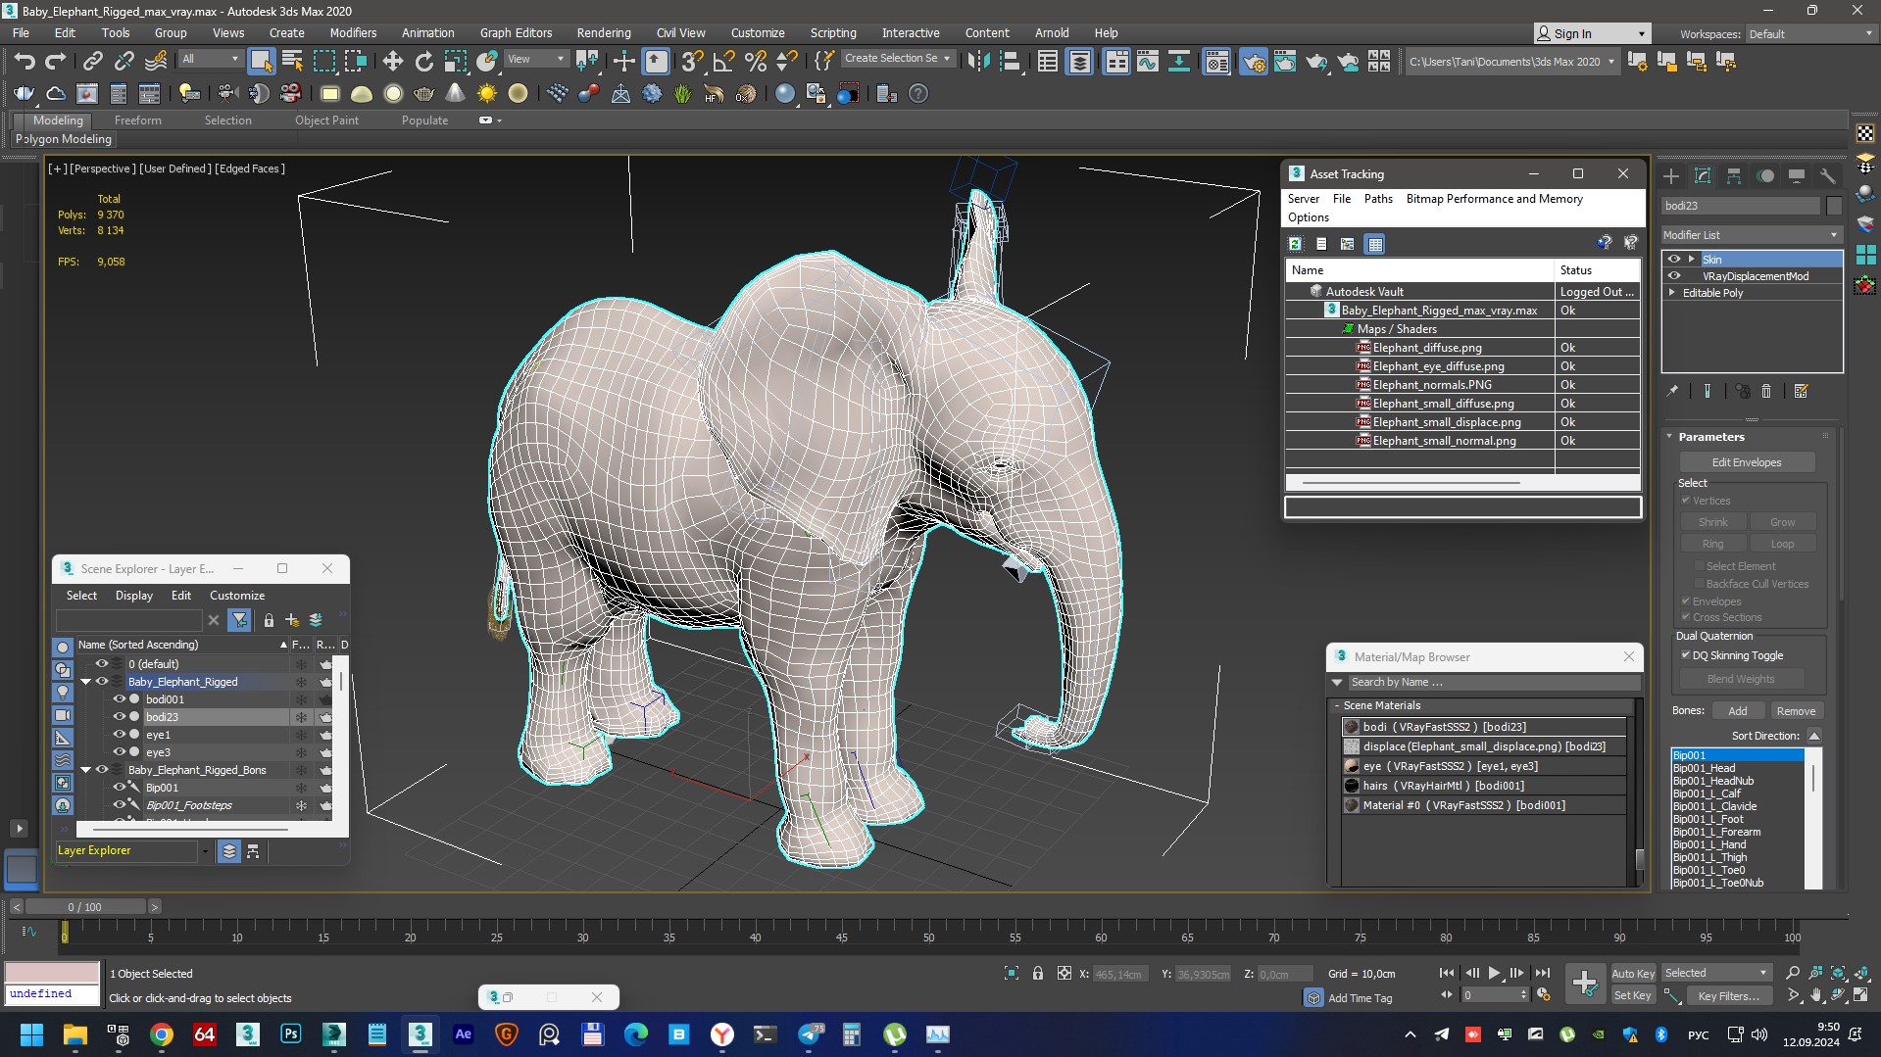
Task: Select the Select and Rotate tool
Action: pyautogui.click(x=423, y=62)
